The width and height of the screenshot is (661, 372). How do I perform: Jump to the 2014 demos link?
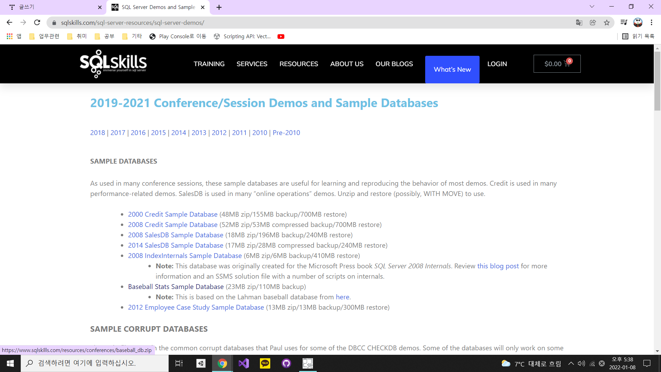point(179,133)
